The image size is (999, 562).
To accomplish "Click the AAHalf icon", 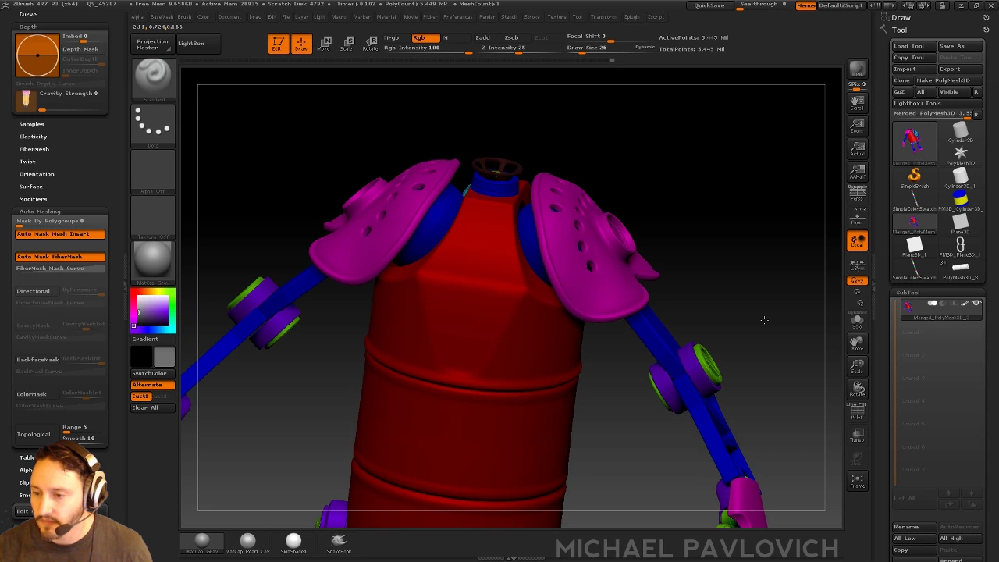I will (x=857, y=170).
